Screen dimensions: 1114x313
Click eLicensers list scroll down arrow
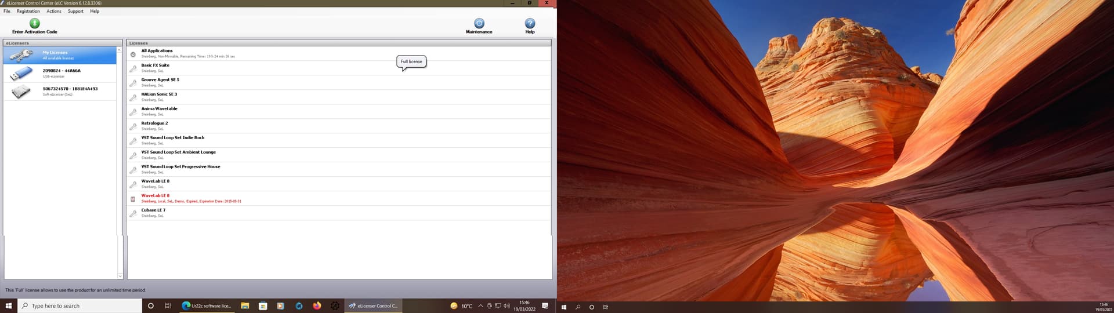(120, 276)
